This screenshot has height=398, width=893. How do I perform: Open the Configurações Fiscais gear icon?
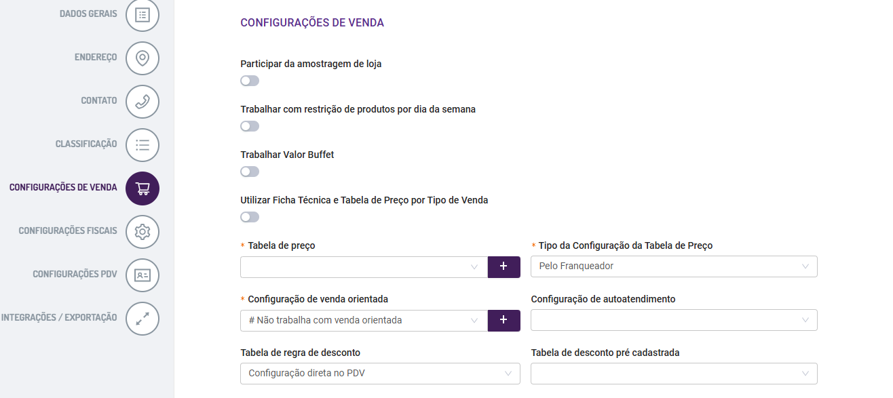(142, 232)
